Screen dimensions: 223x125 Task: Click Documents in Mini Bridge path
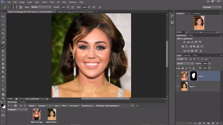point(74,106)
